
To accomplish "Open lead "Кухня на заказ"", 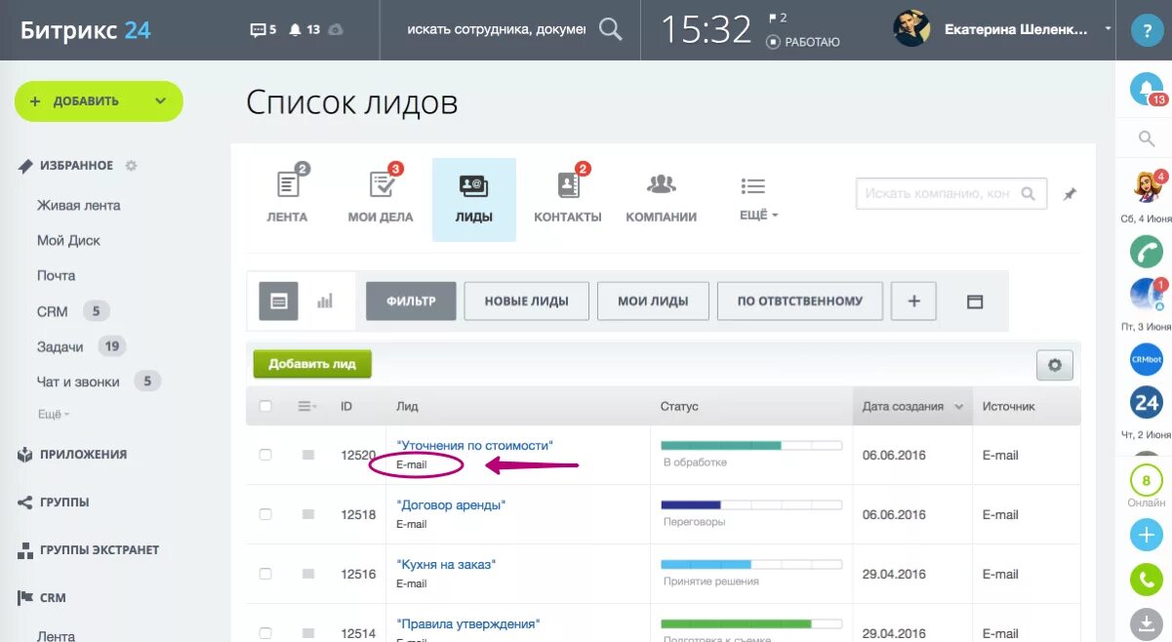I will click(x=446, y=564).
